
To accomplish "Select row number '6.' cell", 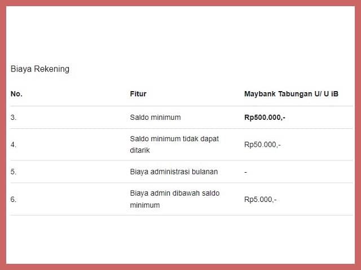I will point(14,199).
